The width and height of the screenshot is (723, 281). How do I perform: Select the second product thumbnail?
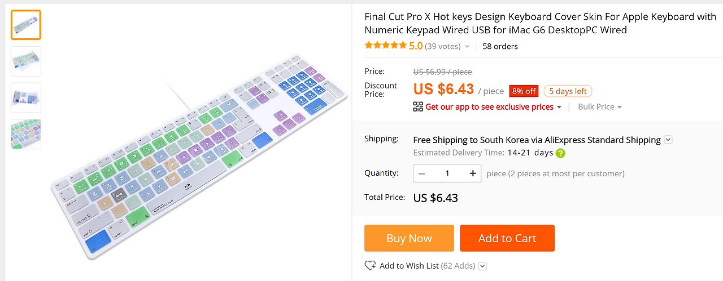(26, 61)
